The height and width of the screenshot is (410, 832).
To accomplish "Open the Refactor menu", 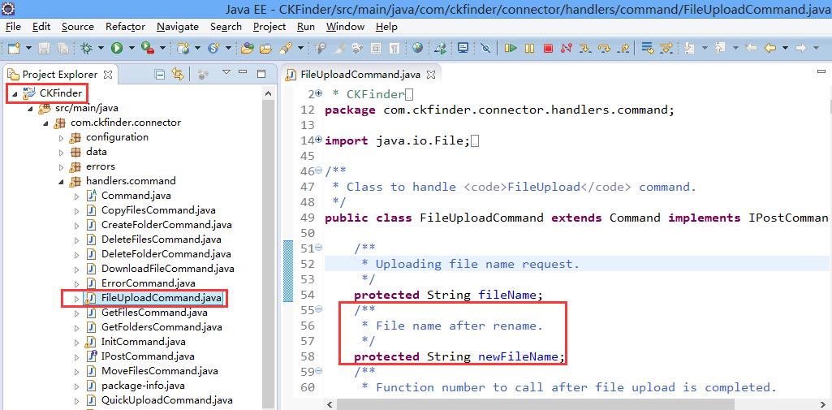I will (x=125, y=27).
